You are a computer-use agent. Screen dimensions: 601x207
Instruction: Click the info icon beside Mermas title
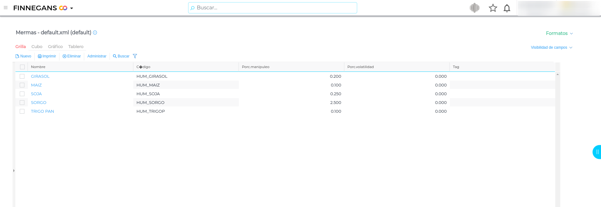(95, 32)
